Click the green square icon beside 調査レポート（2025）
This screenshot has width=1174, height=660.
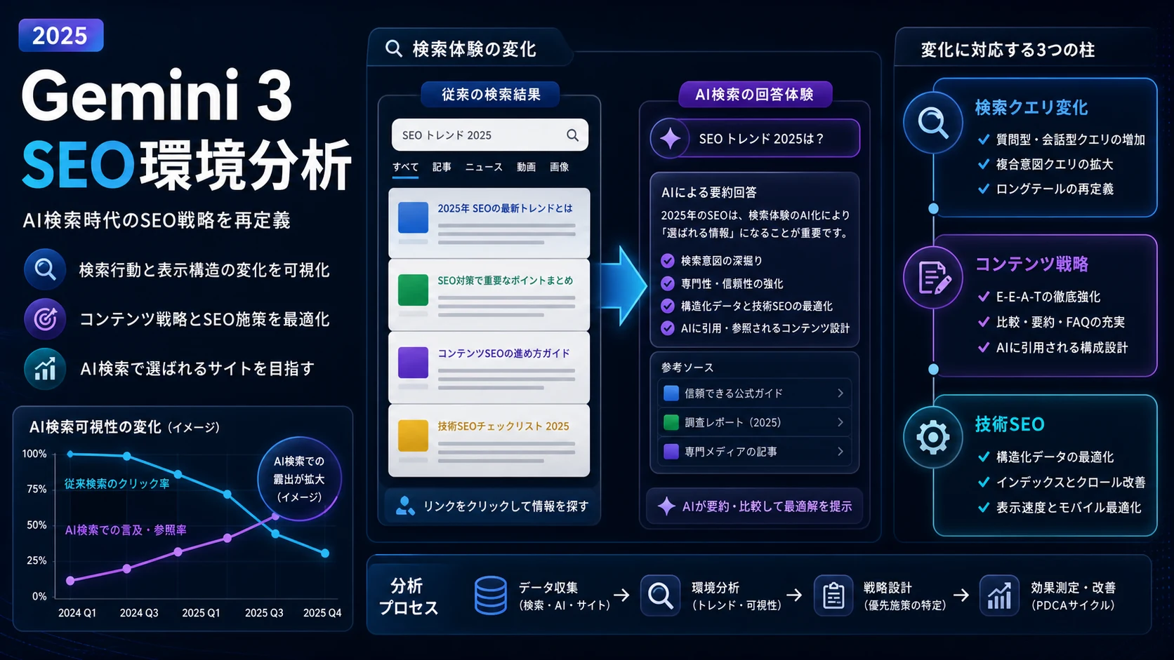671,422
